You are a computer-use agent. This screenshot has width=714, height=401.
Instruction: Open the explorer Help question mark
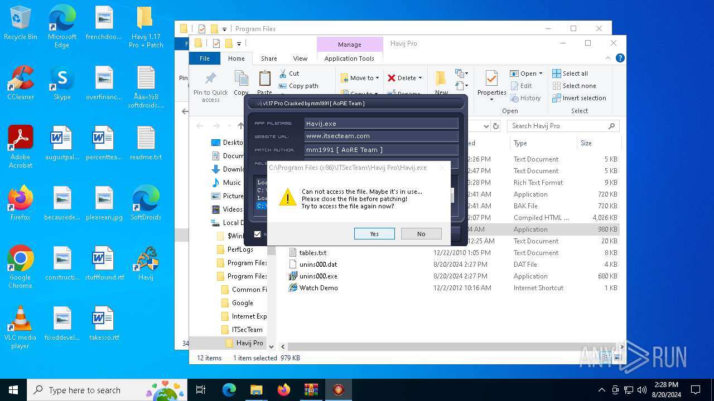tap(620, 58)
